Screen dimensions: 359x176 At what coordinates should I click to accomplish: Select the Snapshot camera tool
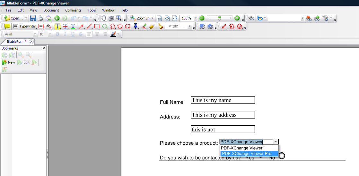coord(111,18)
